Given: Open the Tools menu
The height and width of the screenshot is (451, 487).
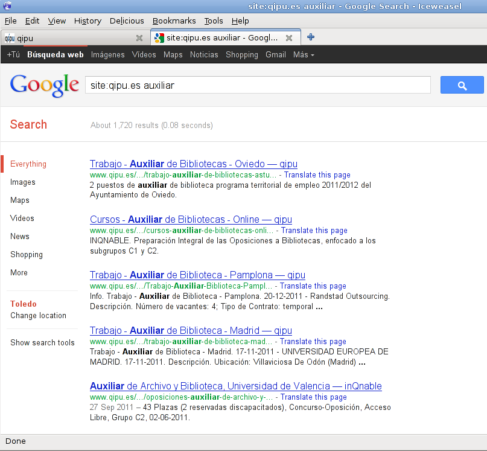Looking at the screenshot, I should point(214,21).
